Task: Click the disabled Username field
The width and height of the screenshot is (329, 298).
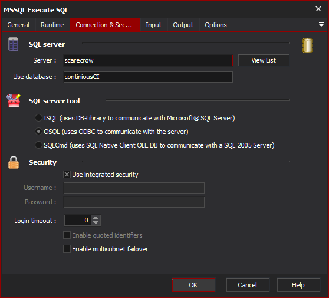Action: [134, 188]
